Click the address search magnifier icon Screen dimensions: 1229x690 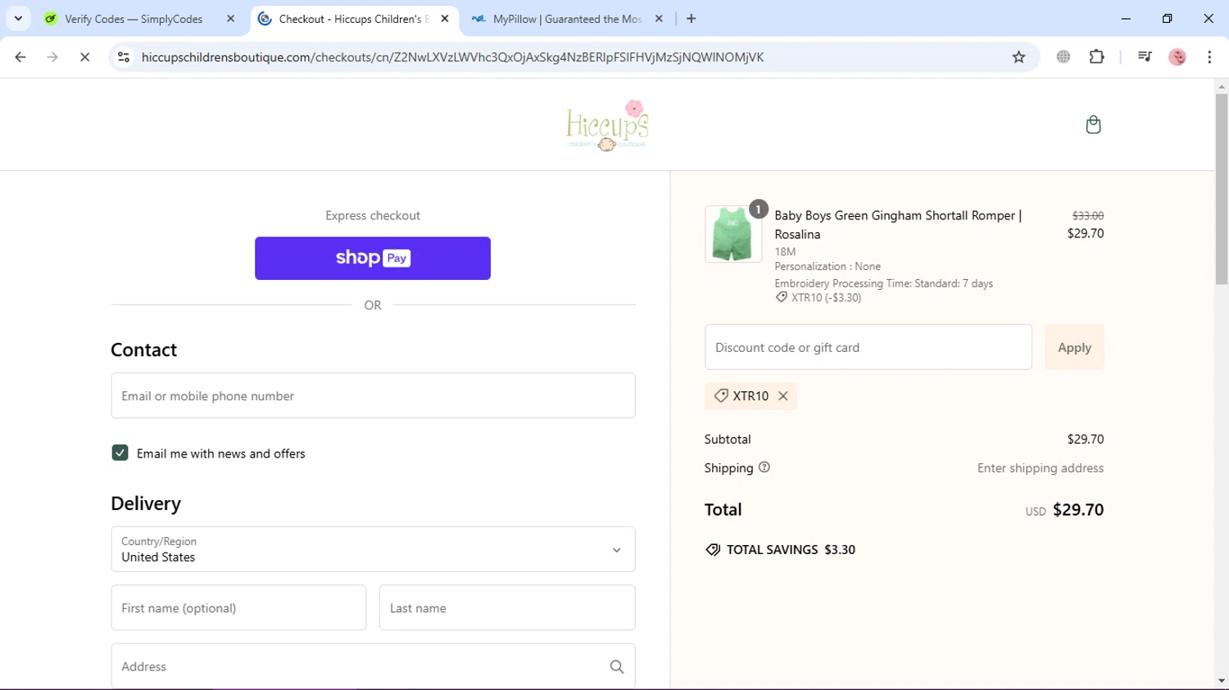coord(617,667)
